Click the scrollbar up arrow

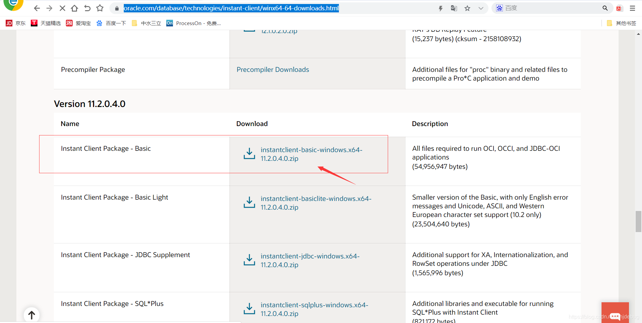tap(638, 34)
